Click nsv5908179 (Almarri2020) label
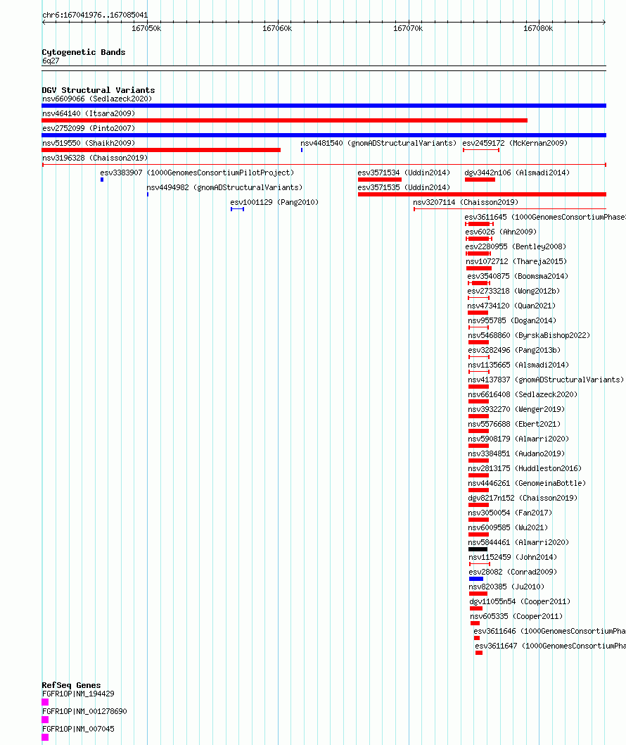The image size is (626, 745). (519, 439)
